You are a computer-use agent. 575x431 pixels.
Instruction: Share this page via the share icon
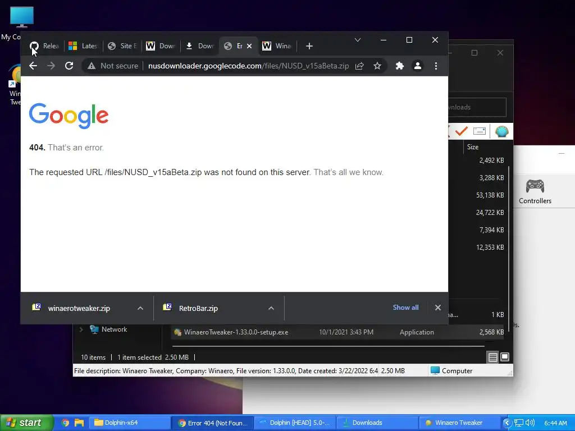pyautogui.click(x=359, y=66)
